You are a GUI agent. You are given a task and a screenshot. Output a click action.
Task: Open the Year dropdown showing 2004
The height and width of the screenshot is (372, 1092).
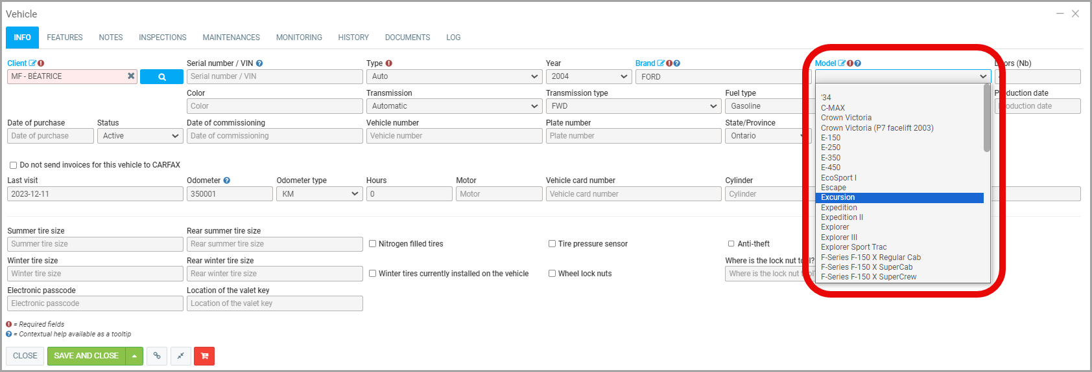point(588,76)
